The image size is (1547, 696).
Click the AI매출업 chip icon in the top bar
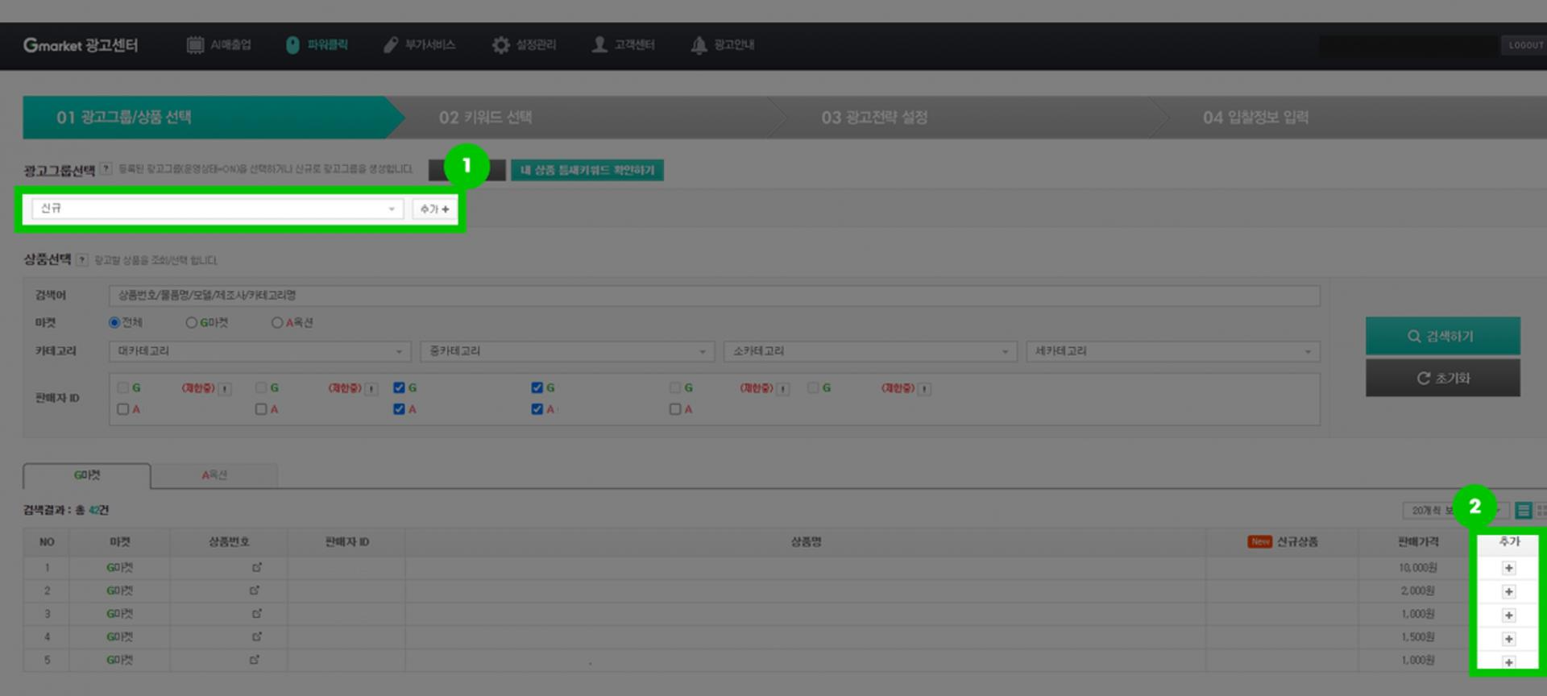point(195,45)
